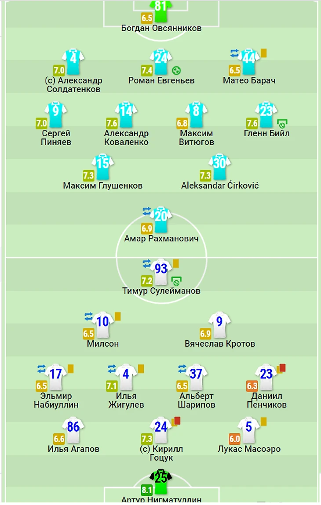Viewport: 321px width, 505px height.
Task: Click shirt number 30 of Aleksandar Ćirković
Action: (219, 163)
